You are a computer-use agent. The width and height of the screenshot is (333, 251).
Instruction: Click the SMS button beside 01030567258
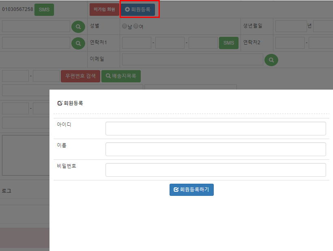click(x=44, y=9)
